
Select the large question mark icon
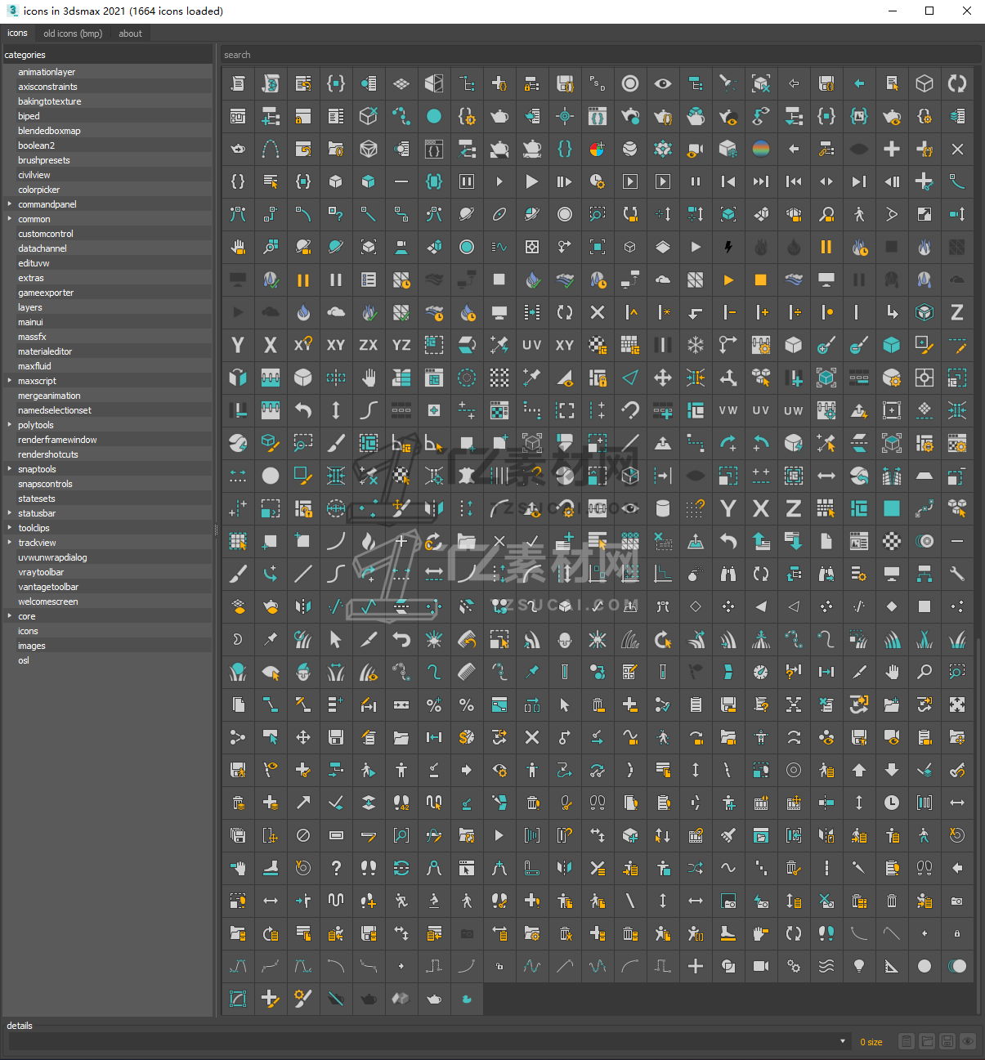tap(336, 868)
